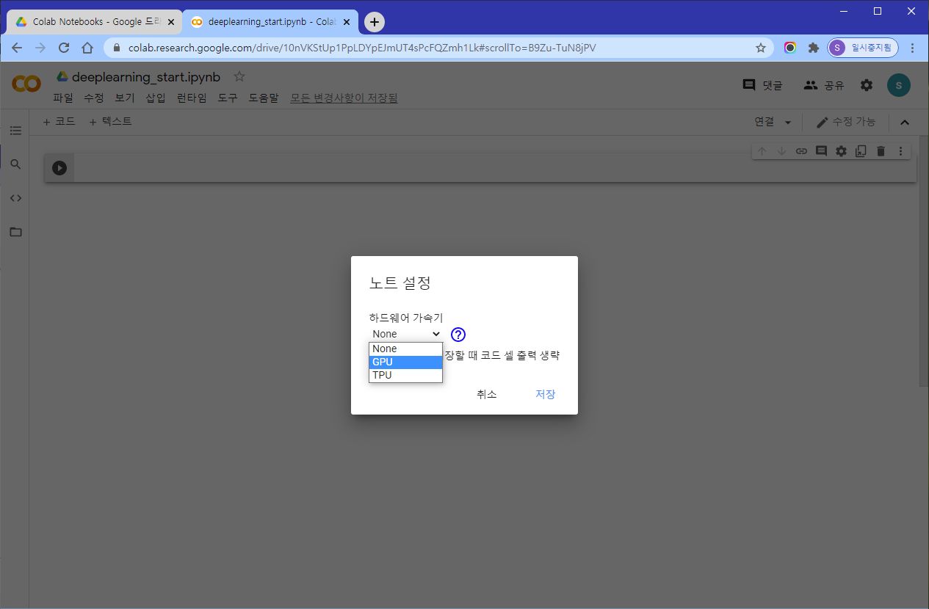Image resolution: width=929 pixels, height=609 pixels.
Task: Click the browser address bar URL
Action: point(362,48)
